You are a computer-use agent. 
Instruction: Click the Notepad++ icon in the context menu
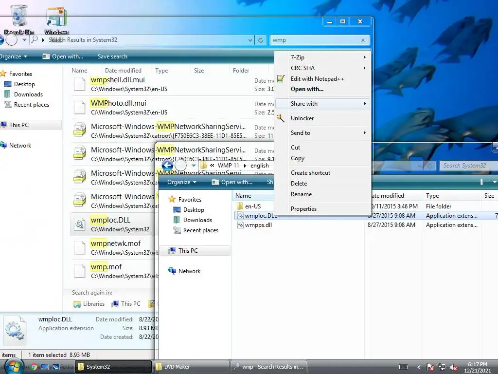(x=281, y=78)
